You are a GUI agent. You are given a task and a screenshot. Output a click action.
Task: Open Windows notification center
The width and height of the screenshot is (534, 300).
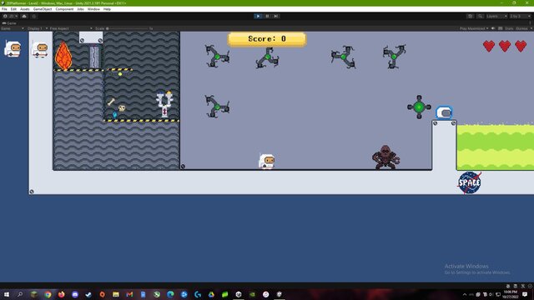click(x=525, y=294)
